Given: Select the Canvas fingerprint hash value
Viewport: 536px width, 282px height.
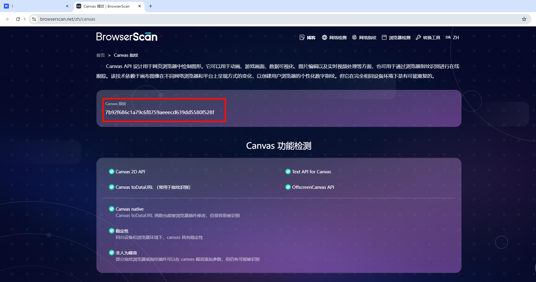Looking at the screenshot, I should click(160, 112).
